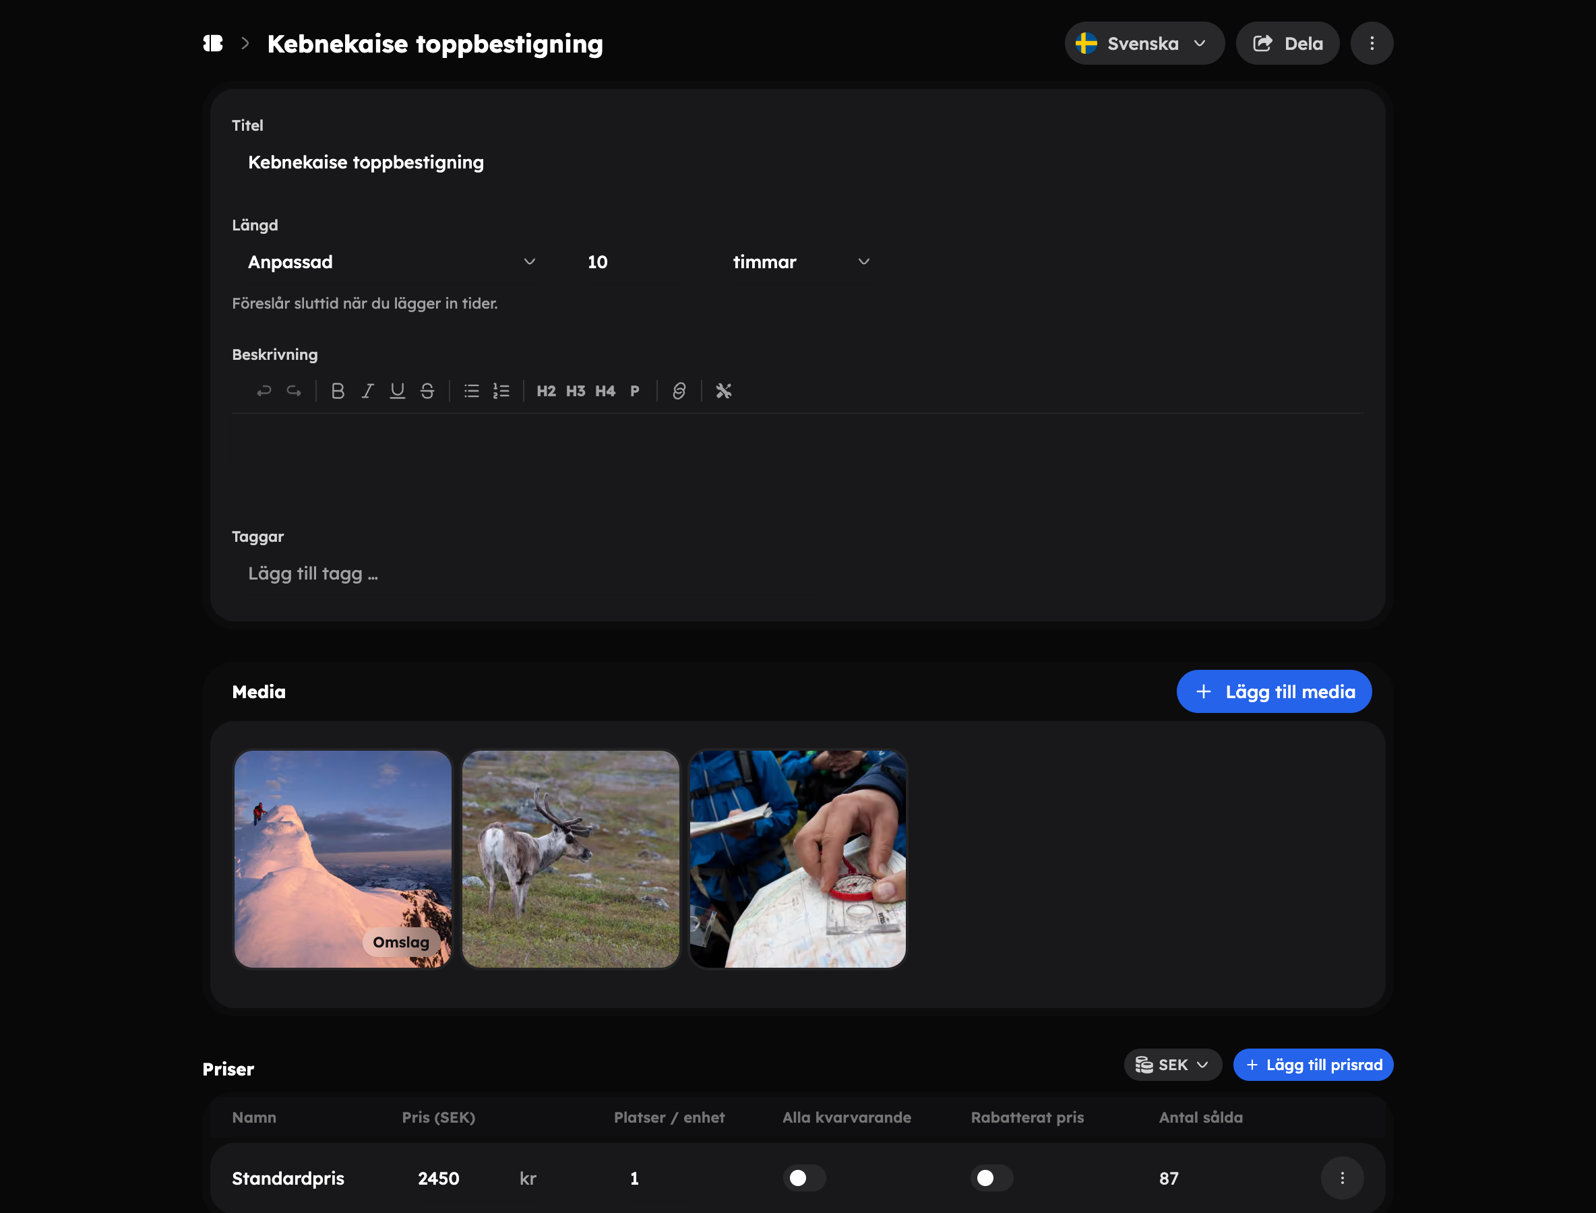
Task: Apply H4 heading style
Action: point(605,391)
